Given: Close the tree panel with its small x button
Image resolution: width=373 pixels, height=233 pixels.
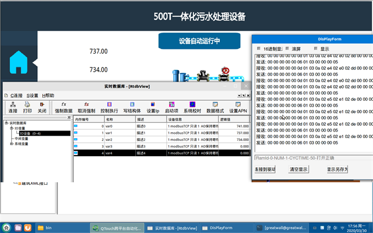Looking at the screenshot, I should click(69, 117).
